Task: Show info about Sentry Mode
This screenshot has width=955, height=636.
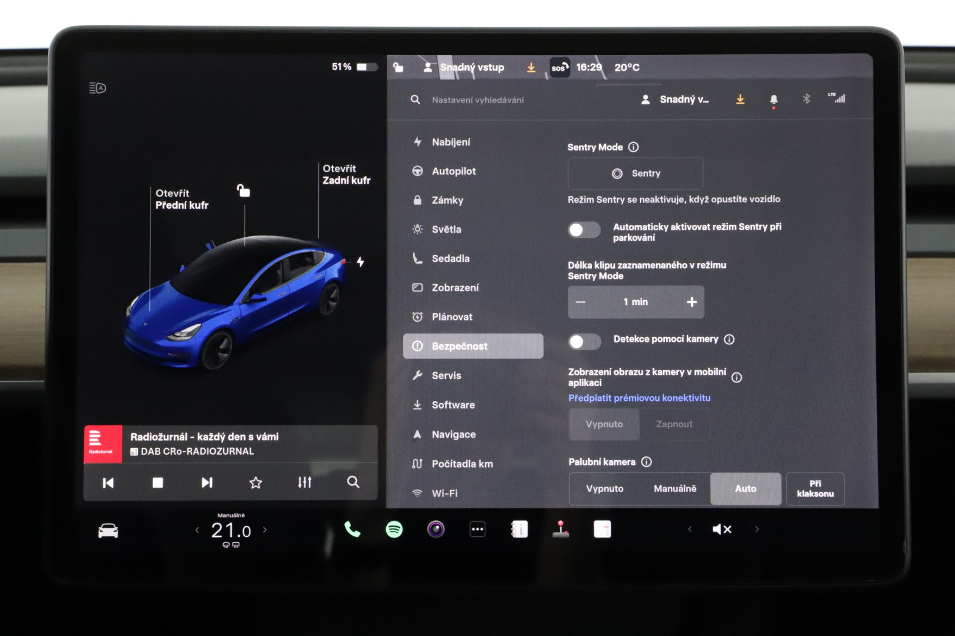Action: (x=634, y=147)
